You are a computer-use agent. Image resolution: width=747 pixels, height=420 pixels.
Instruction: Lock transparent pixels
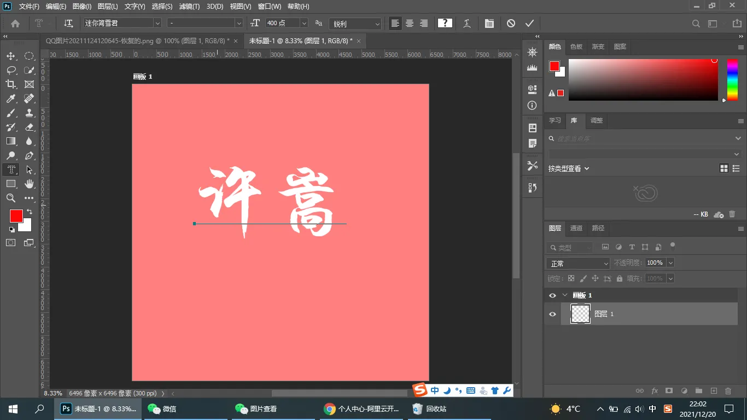(571, 278)
